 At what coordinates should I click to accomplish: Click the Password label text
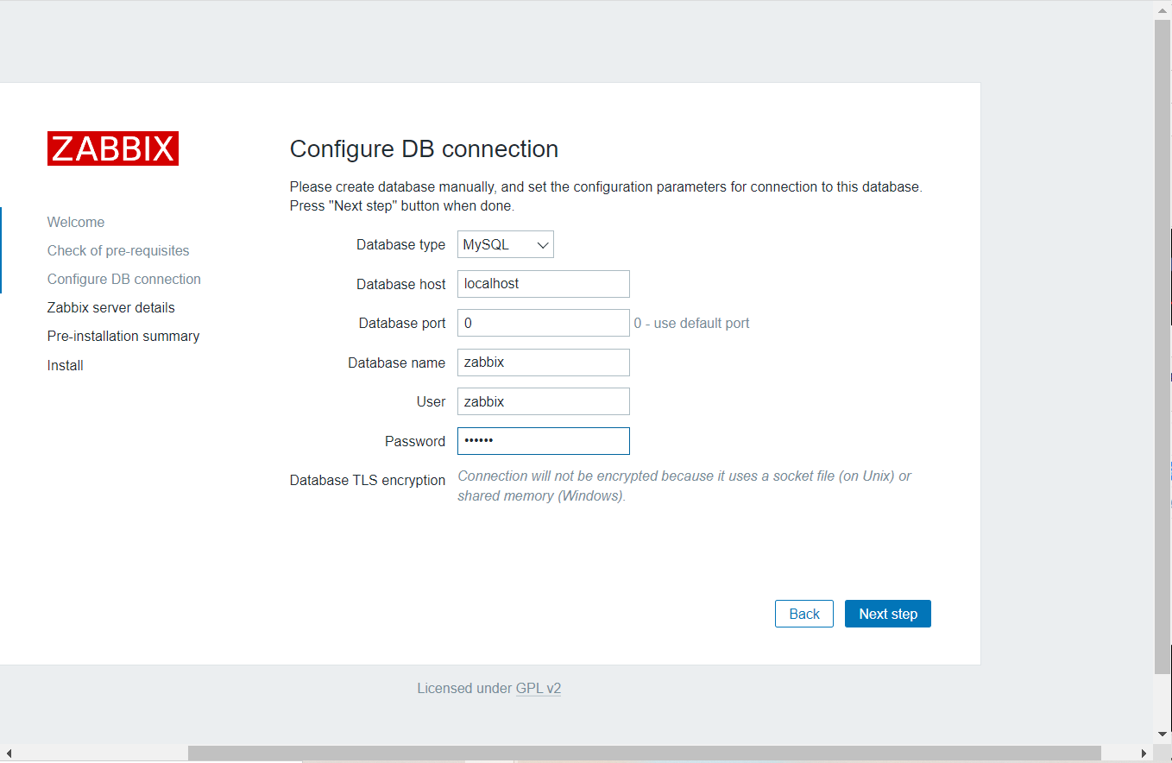click(x=415, y=441)
